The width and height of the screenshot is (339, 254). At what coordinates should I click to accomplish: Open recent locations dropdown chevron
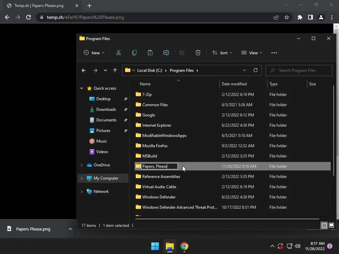105,70
